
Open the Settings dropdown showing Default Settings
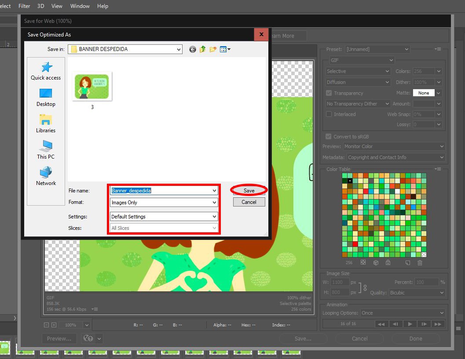[x=164, y=217]
